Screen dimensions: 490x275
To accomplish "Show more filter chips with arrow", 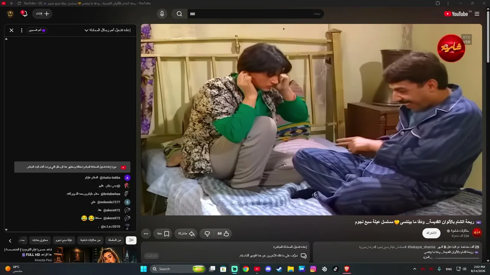I will coord(10,241).
